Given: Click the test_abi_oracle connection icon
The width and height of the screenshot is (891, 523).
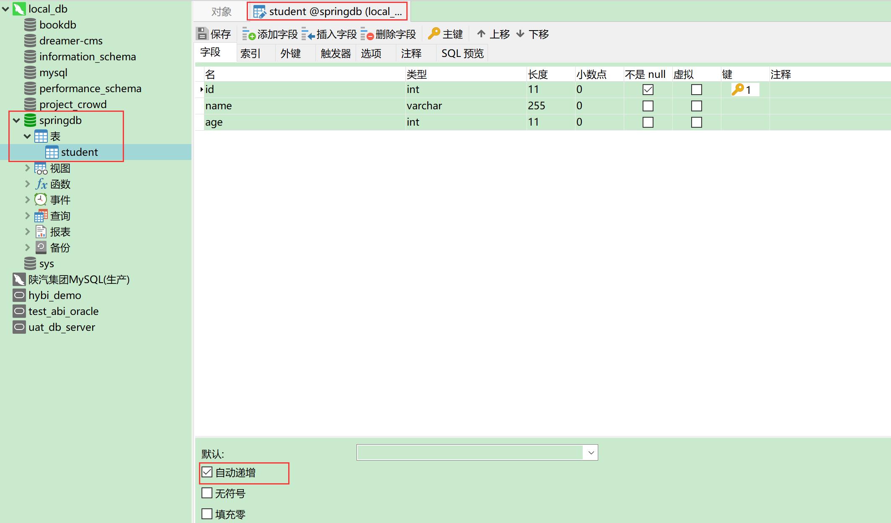Looking at the screenshot, I should click(19, 311).
